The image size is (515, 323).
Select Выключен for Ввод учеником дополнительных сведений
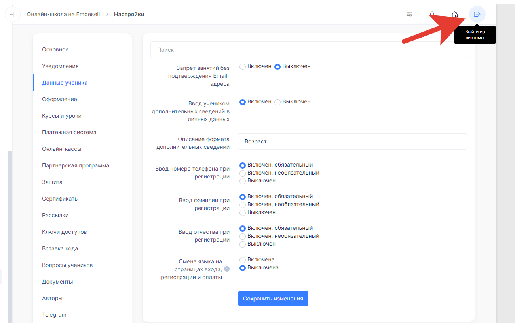tap(277, 102)
